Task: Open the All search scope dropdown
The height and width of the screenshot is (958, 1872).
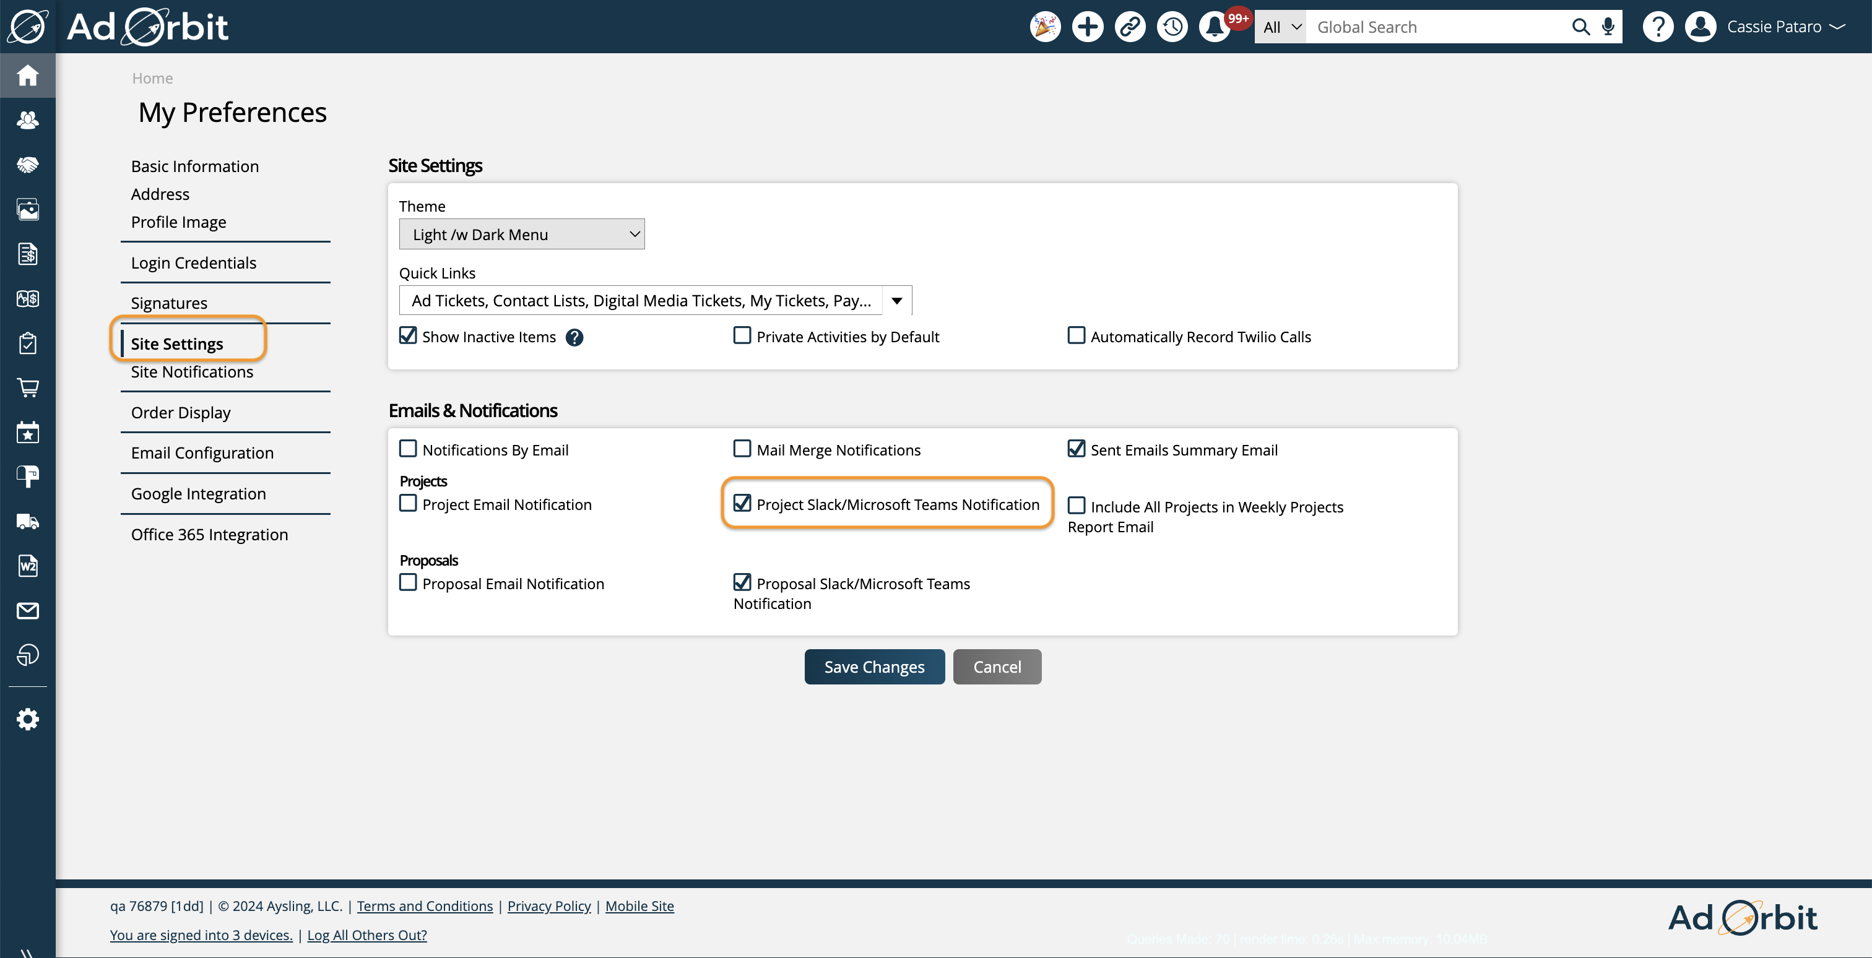Action: pos(1280,27)
